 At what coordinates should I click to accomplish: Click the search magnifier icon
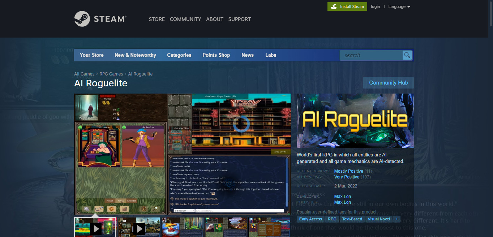pos(407,55)
